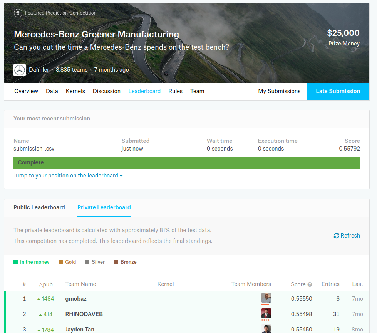Click the Bronze legend color swatch
Screen dimensions: 377x333
point(116,262)
